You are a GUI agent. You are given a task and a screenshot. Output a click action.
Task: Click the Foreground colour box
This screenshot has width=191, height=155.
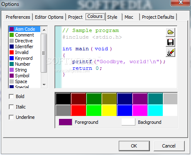pyautogui.click(x=66, y=122)
